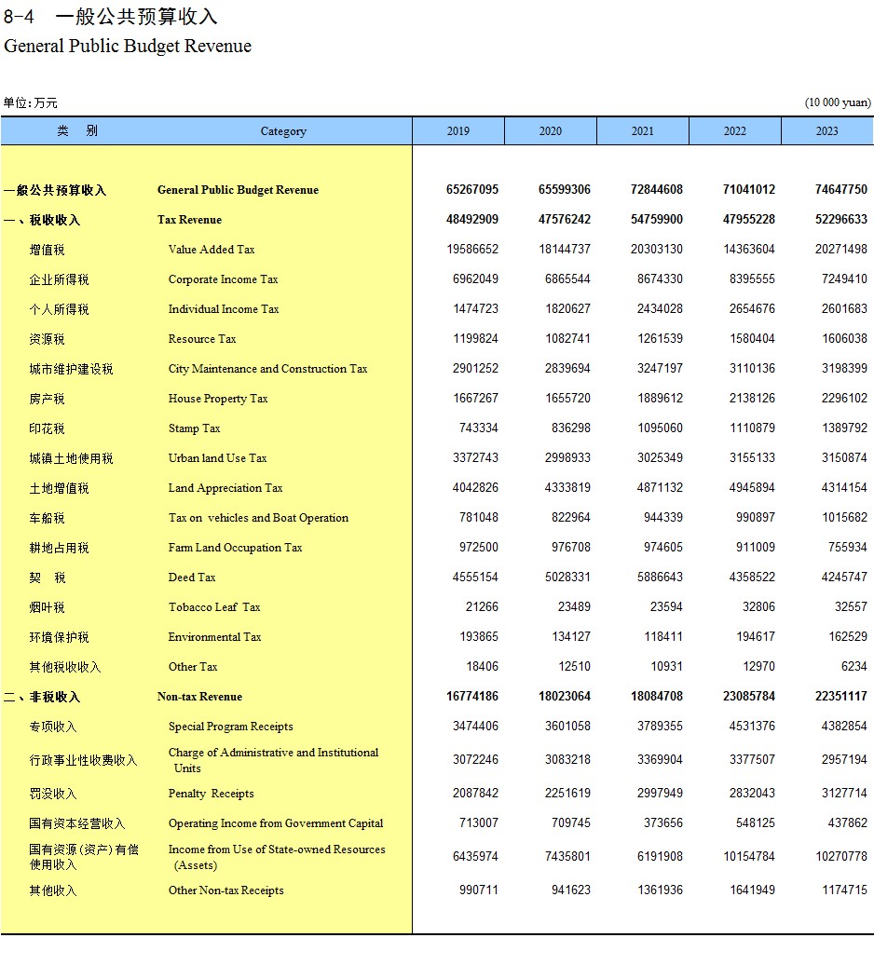Viewport: 874px width, 965px height.
Task: Click Land Appreciation Tax 2019 value 4042826
Action: (x=476, y=487)
